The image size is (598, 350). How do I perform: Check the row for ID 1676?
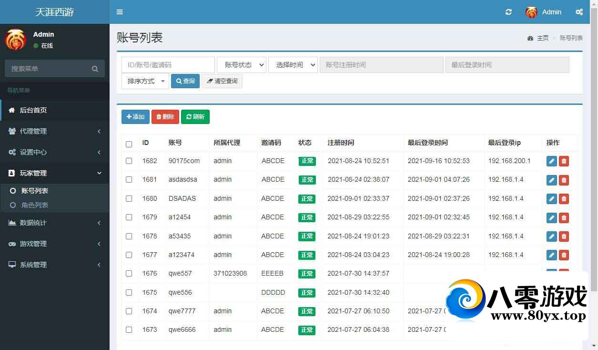pyautogui.click(x=129, y=274)
